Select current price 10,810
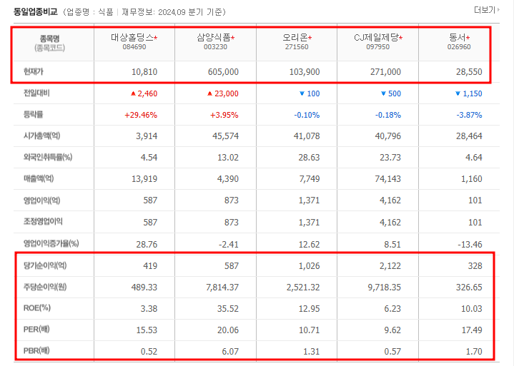 144,71
